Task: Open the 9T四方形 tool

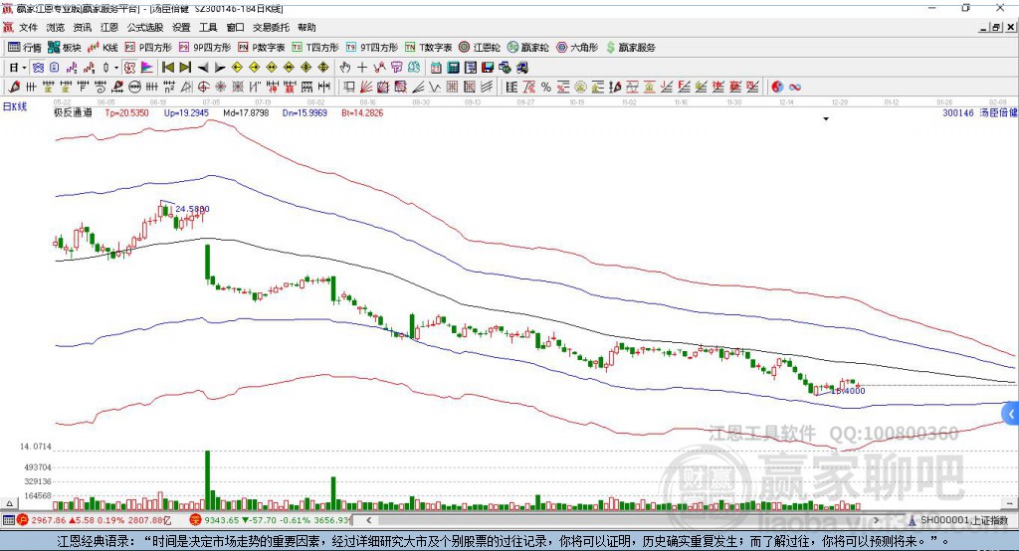Action: 372,48
